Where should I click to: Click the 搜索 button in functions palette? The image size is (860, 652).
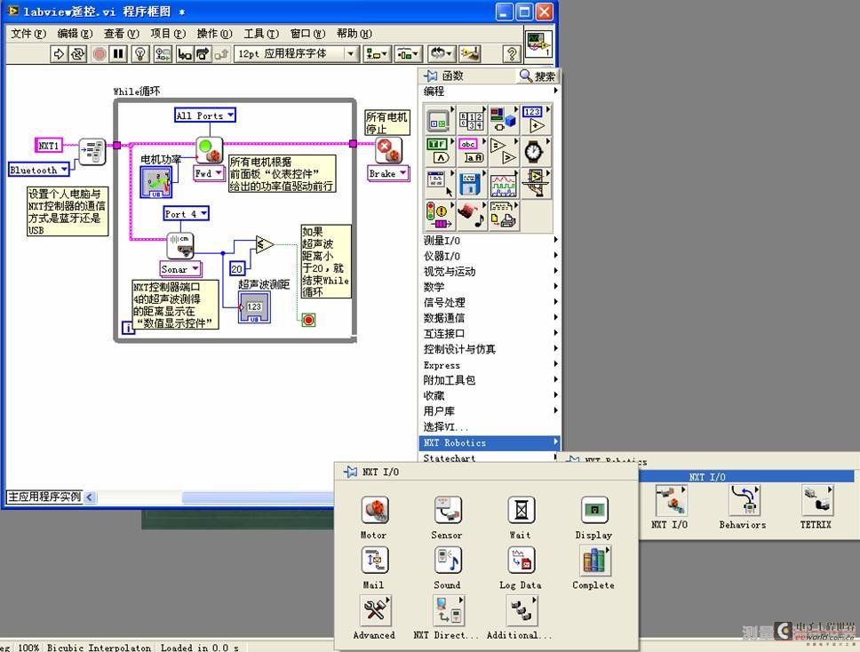tap(537, 76)
